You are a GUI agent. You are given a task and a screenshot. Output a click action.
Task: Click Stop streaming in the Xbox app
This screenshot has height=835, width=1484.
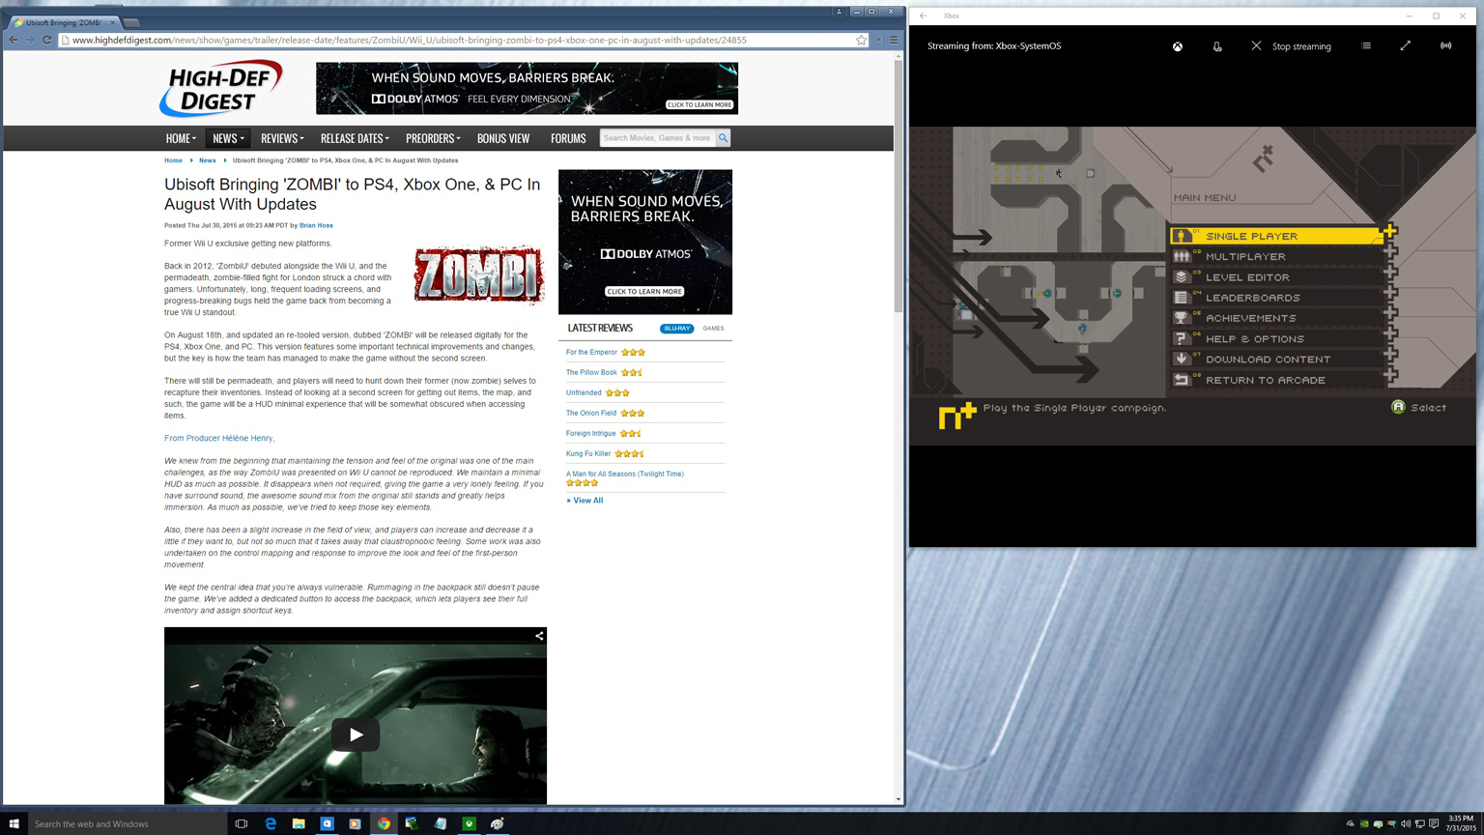(1291, 46)
